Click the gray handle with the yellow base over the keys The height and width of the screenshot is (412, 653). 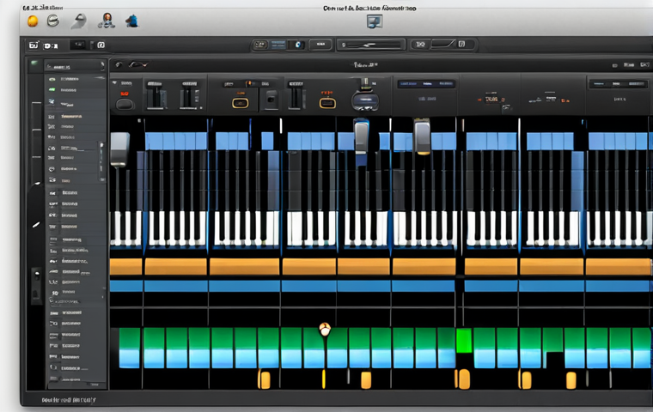coord(422,136)
